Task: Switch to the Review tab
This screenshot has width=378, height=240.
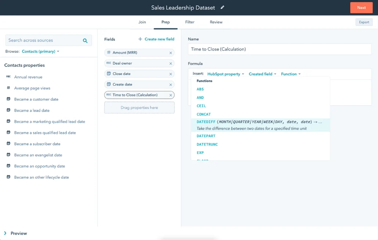Action: (x=216, y=22)
